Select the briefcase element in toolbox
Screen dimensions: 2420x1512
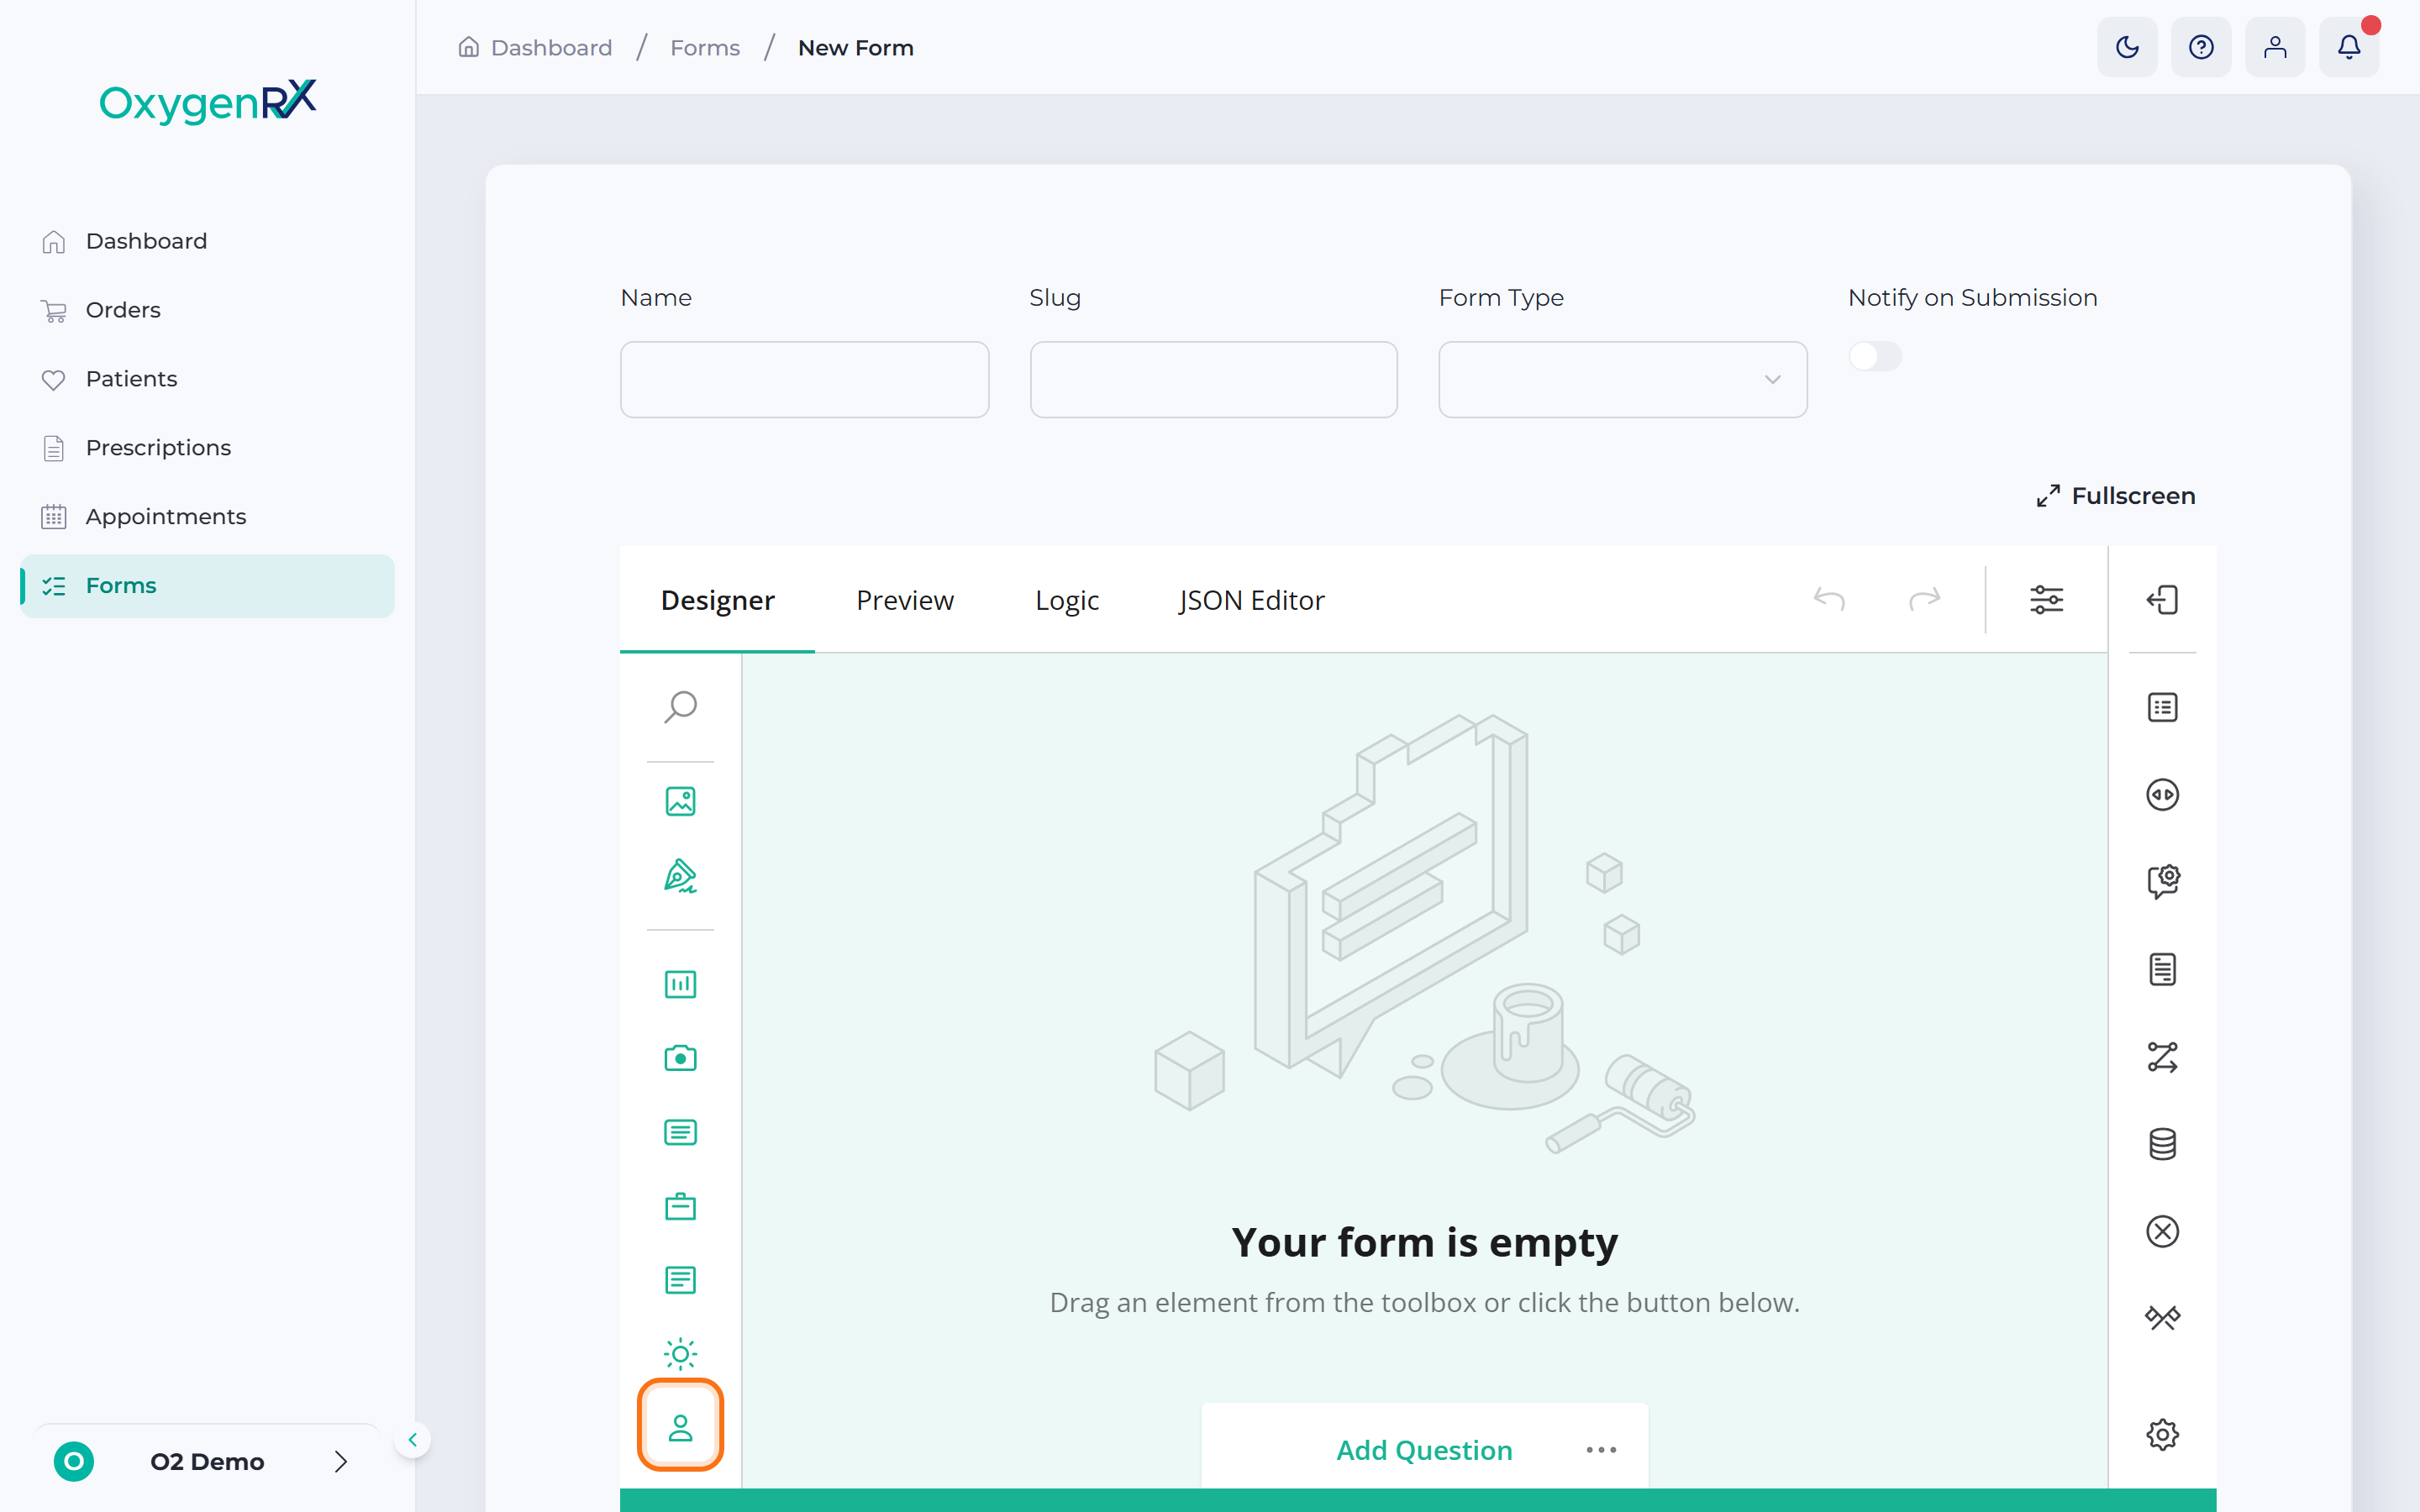680,1206
